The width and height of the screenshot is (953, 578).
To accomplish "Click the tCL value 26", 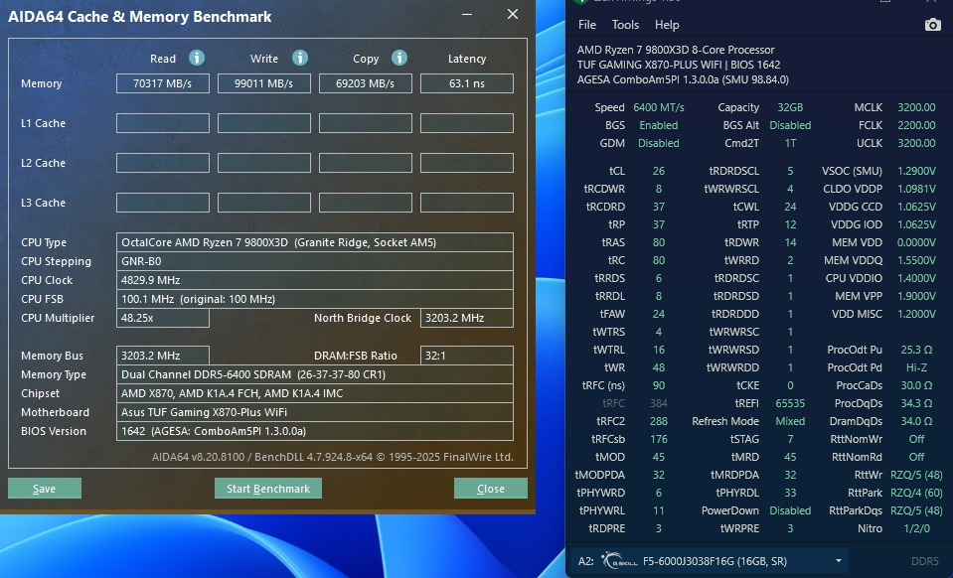I will click(658, 171).
